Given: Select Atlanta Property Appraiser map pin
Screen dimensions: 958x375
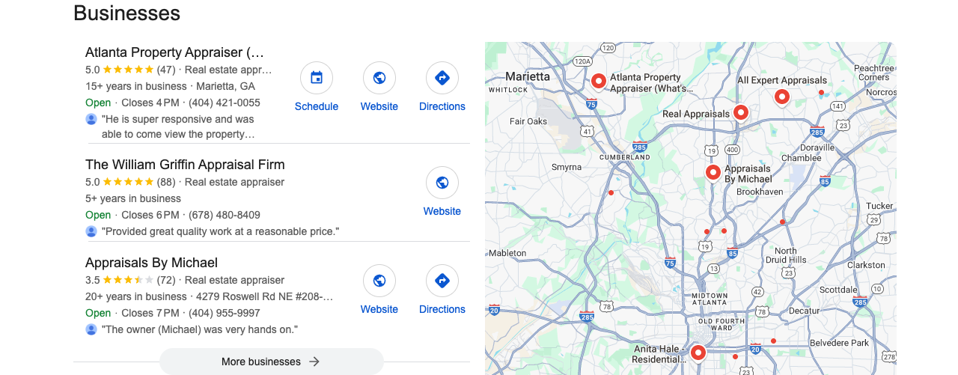Looking at the screenshot, I should coord(598,82).
